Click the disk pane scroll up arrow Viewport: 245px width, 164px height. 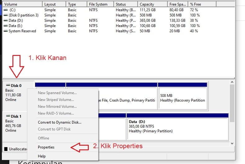pos(232,82)
